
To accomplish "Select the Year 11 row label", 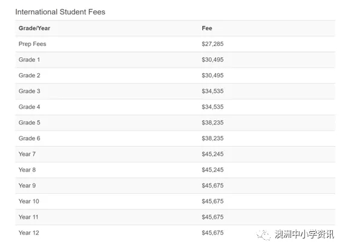I will 28,217.
